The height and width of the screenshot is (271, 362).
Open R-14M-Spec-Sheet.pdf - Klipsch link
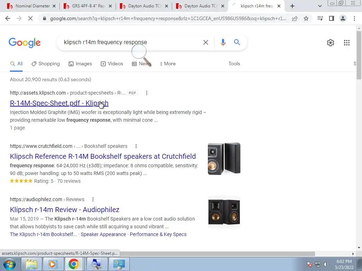click(59, 103)
